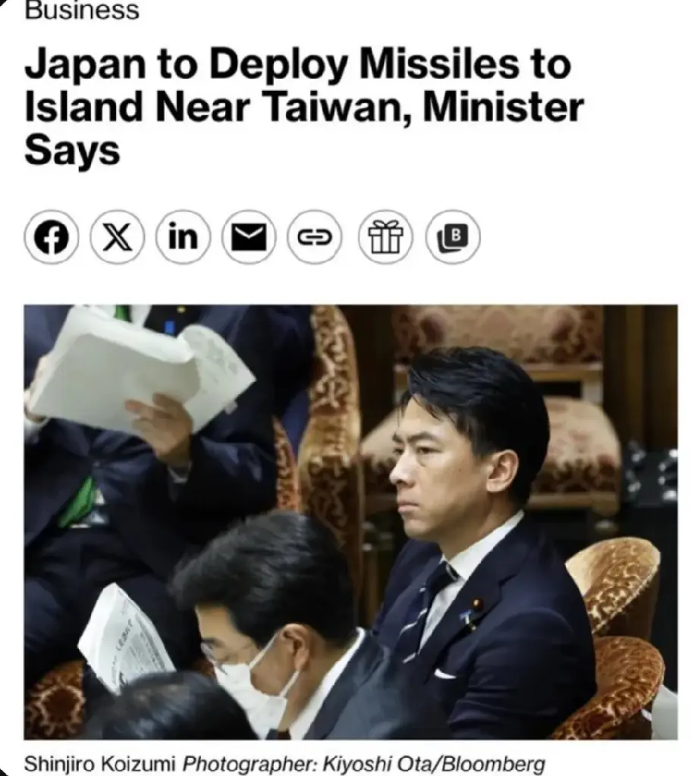The image size is (694, 776).
Task: Save the article with the Bloomberg B icon
Action: 453,236
